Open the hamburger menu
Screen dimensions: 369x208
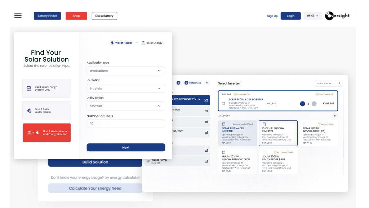point(18,16)
